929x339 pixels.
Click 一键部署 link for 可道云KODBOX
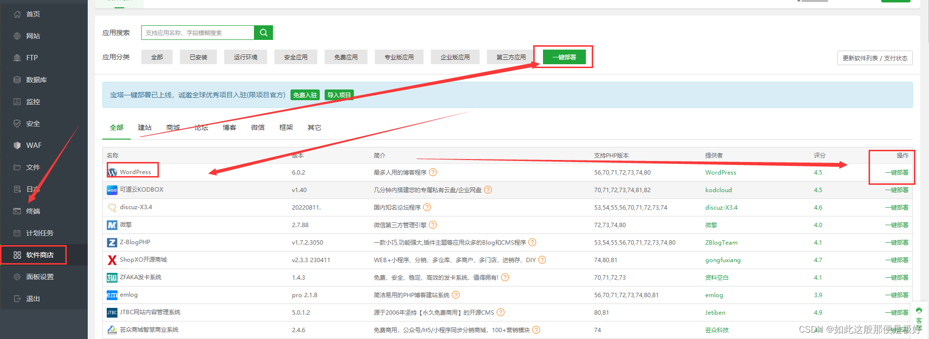click(x=897, y=190)
